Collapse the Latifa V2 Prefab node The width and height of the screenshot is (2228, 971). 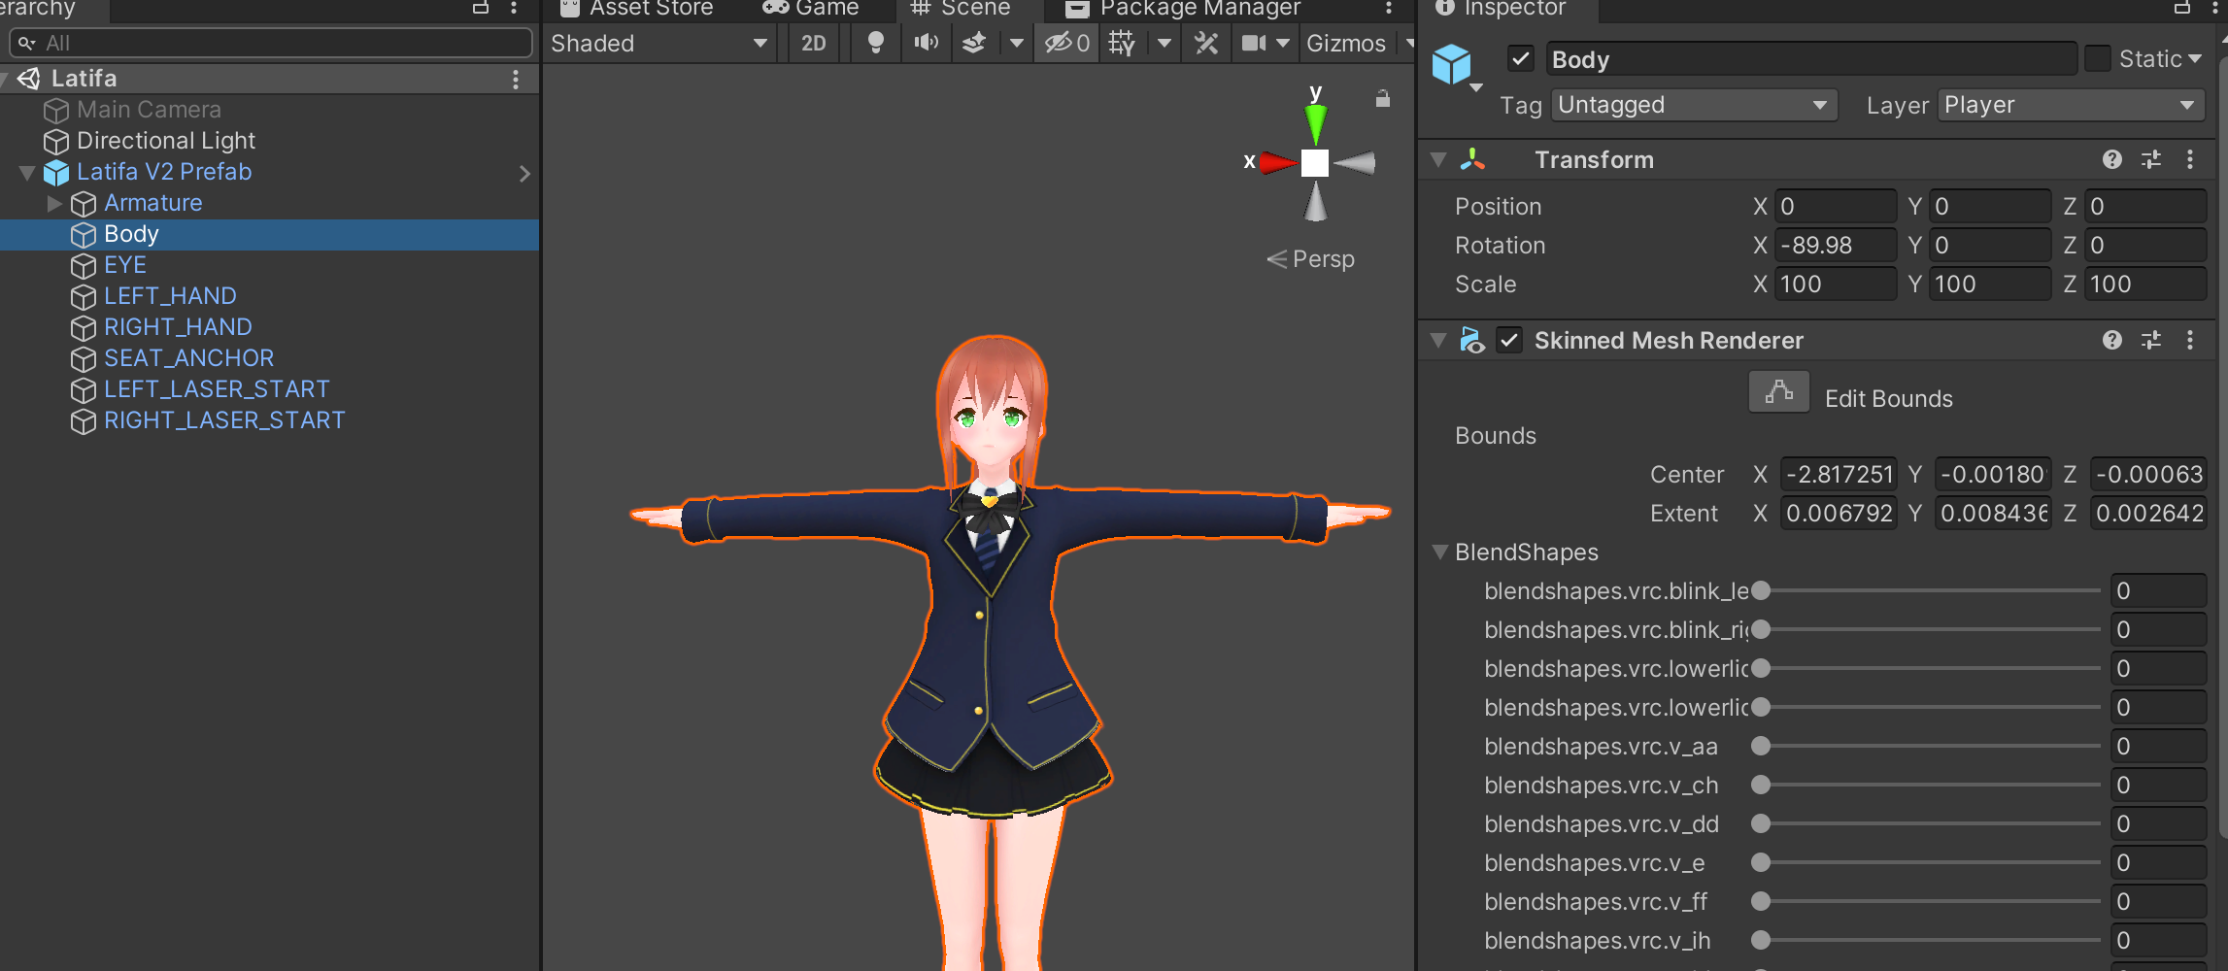pyautogui.click(x=27, y=173)
